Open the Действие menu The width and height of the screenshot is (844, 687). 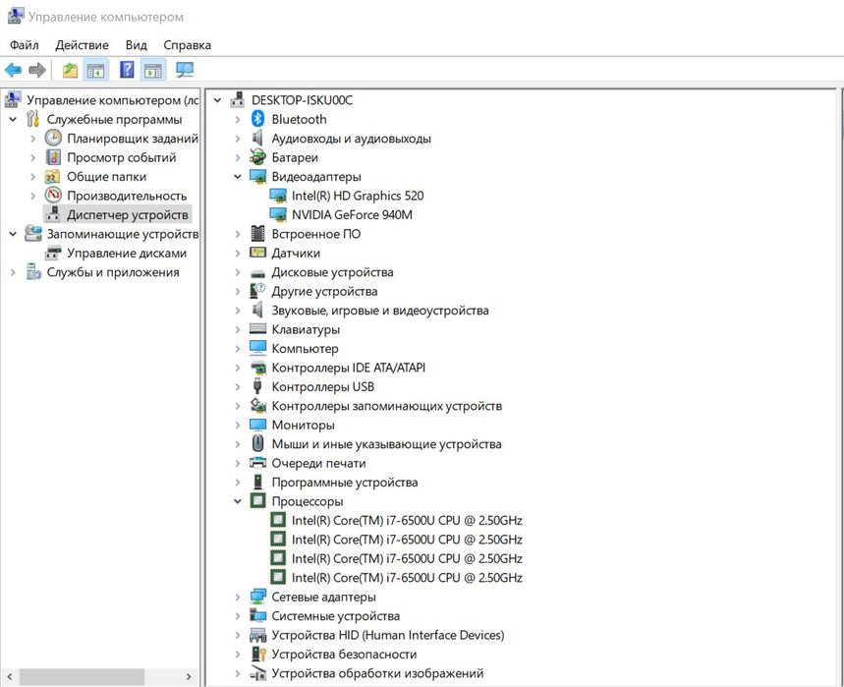click(x=82, y=45)
